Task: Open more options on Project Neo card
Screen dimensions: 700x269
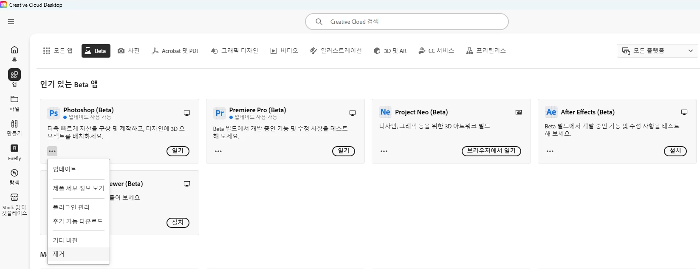Action: [384, 151]
